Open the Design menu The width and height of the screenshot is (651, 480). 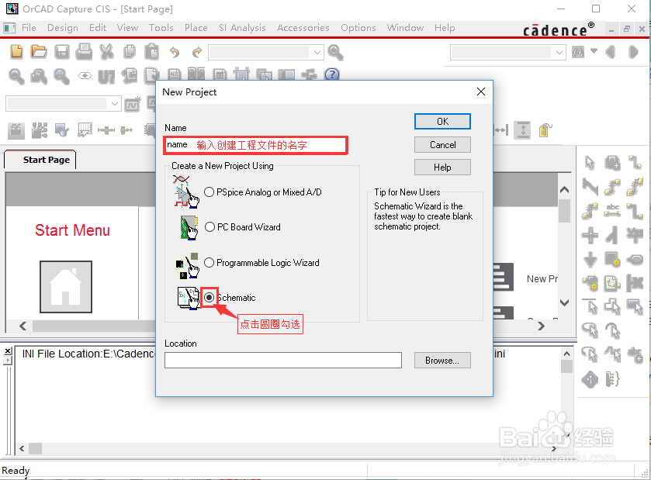click(x=63, y=28)
